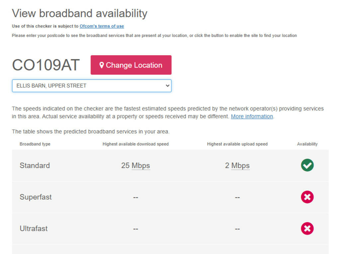The height and width of the screenshot is (254, 340).
Task: Click the CO109AT postcode heading
Action: pos(46,65)
